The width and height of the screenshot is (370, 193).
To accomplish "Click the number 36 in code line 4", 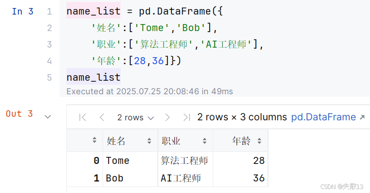I will (158, 61).
